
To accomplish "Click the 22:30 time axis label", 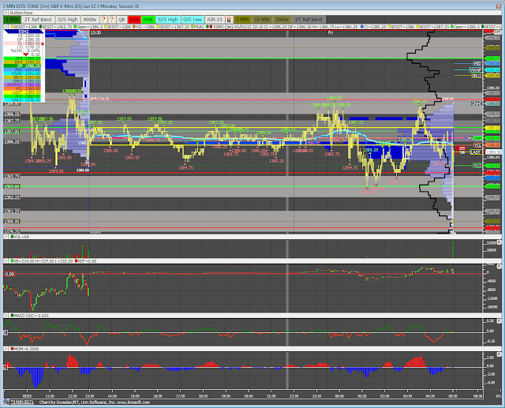I will click(x=294, y=396).
